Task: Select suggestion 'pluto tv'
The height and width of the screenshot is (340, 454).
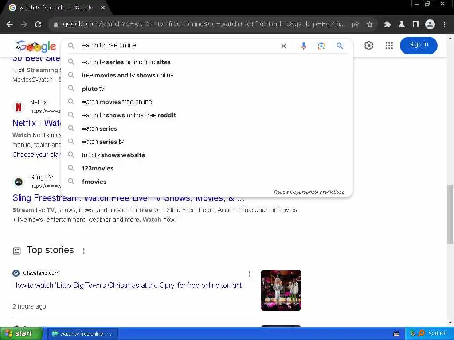Action: pyautogui.click(x=207, y=89)
